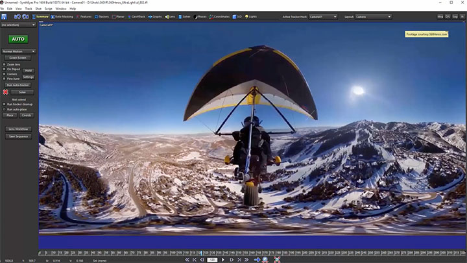
Task: Open the Lens room
Action: pos(170,17)
